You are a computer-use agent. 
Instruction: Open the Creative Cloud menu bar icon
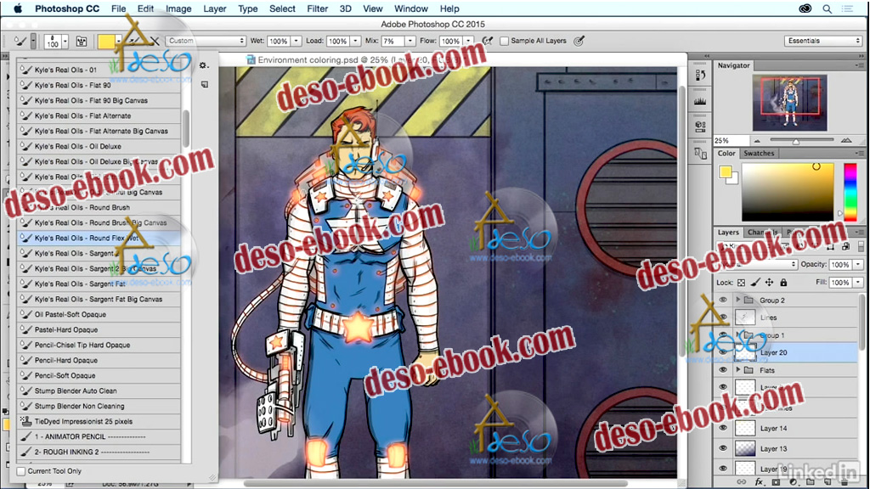coord(805,8)
